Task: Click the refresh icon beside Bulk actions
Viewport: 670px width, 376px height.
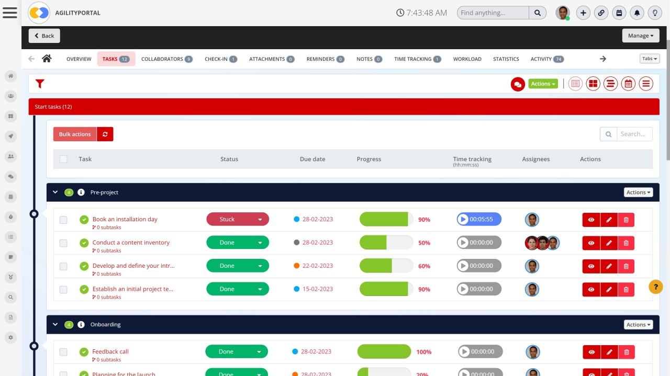Action: 105,134
